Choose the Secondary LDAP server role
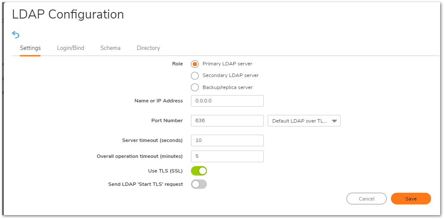Viewport: 444px width, 219px height. (195, 76)
